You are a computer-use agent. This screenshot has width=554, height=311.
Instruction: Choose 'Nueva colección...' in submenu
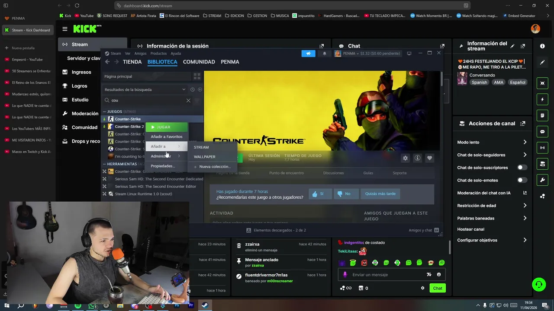pos(213,167)
